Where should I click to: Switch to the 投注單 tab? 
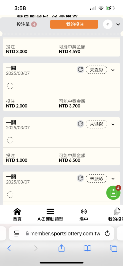[27, 24]
